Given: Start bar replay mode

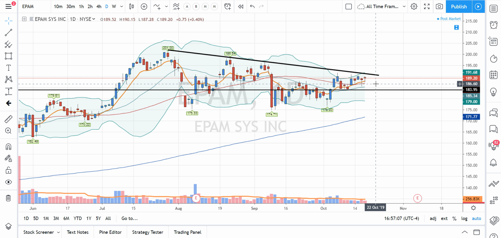Looking at the screenshot, I should click(x=240, y=7).
